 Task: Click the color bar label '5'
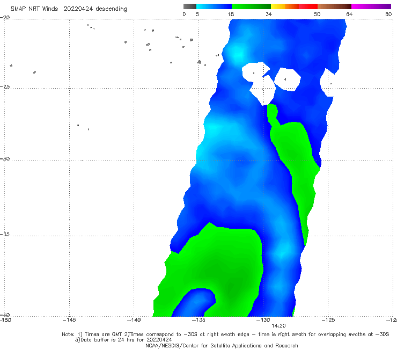tap(197, 14)
